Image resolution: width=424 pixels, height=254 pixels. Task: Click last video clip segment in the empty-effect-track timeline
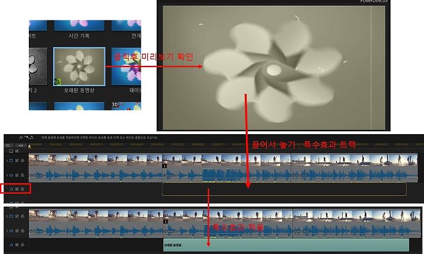[x=354, y=159]
